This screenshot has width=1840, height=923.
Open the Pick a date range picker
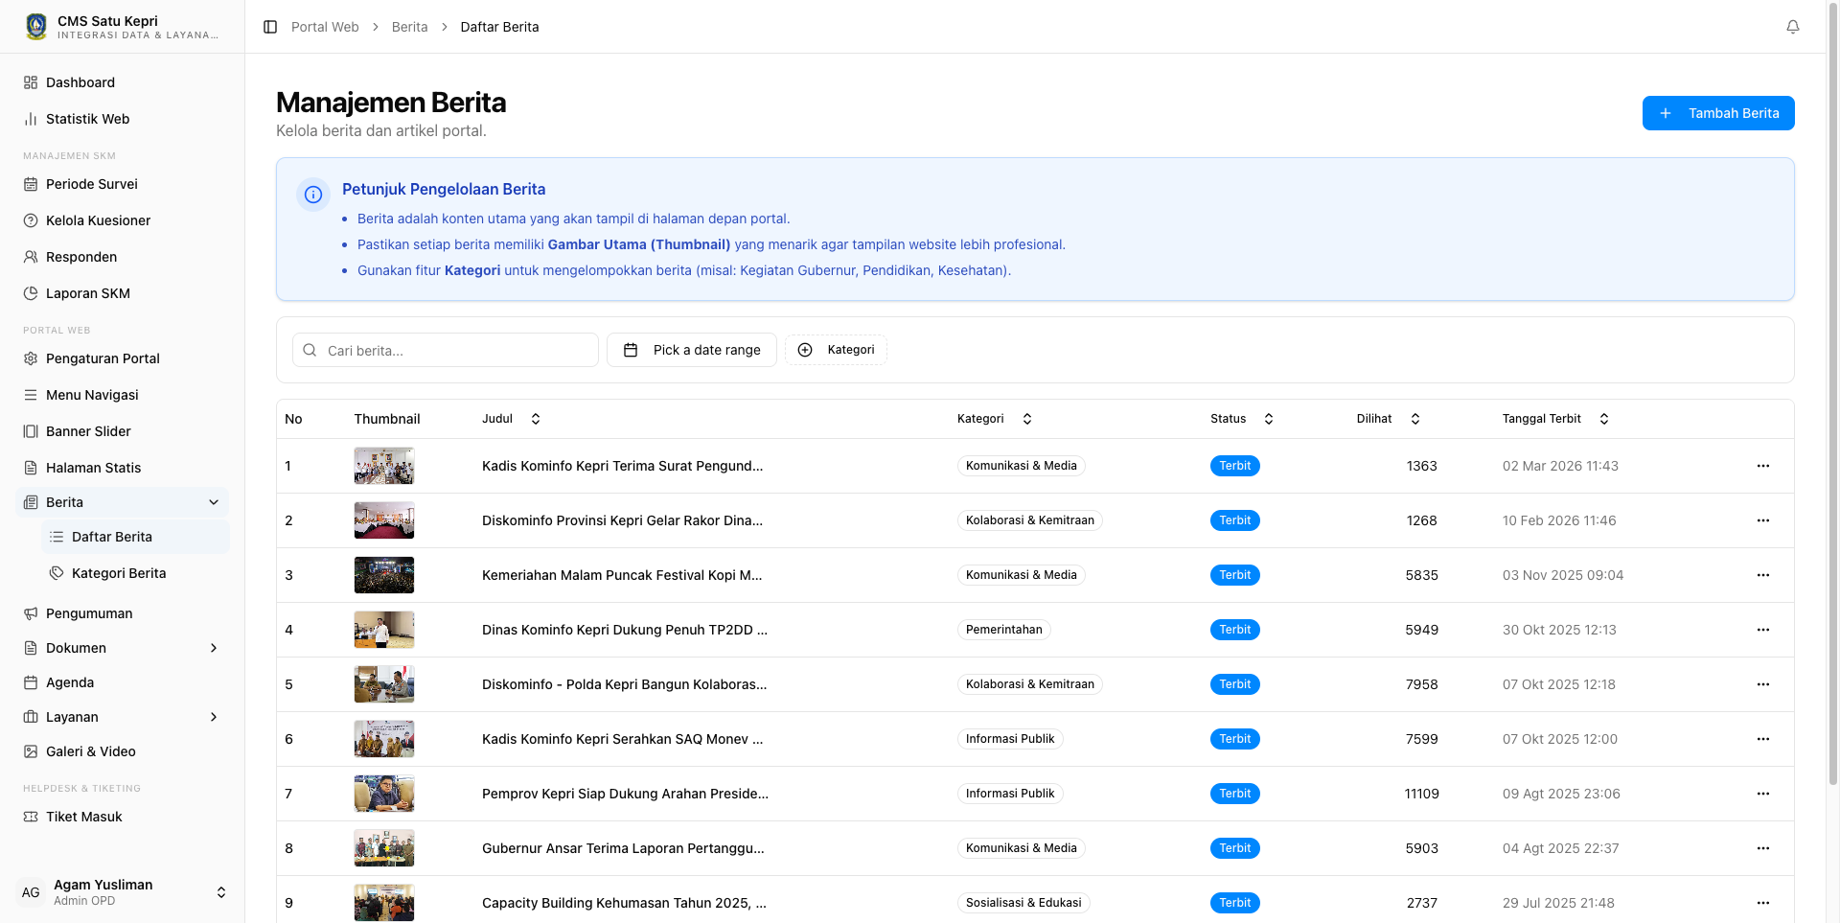coord(692,350)
